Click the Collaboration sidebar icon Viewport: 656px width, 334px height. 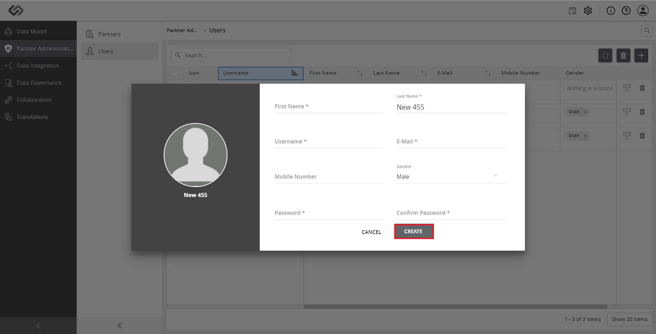[9, 100]
